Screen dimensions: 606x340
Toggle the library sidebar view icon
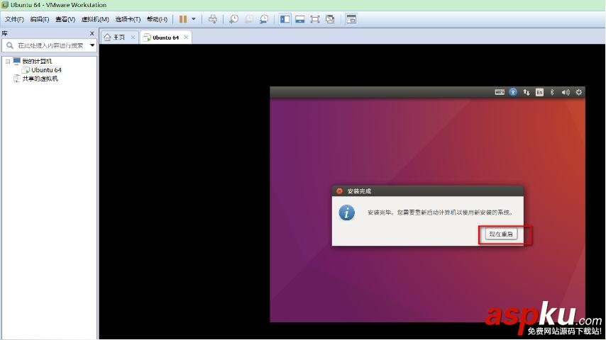[x=285, y=19]
